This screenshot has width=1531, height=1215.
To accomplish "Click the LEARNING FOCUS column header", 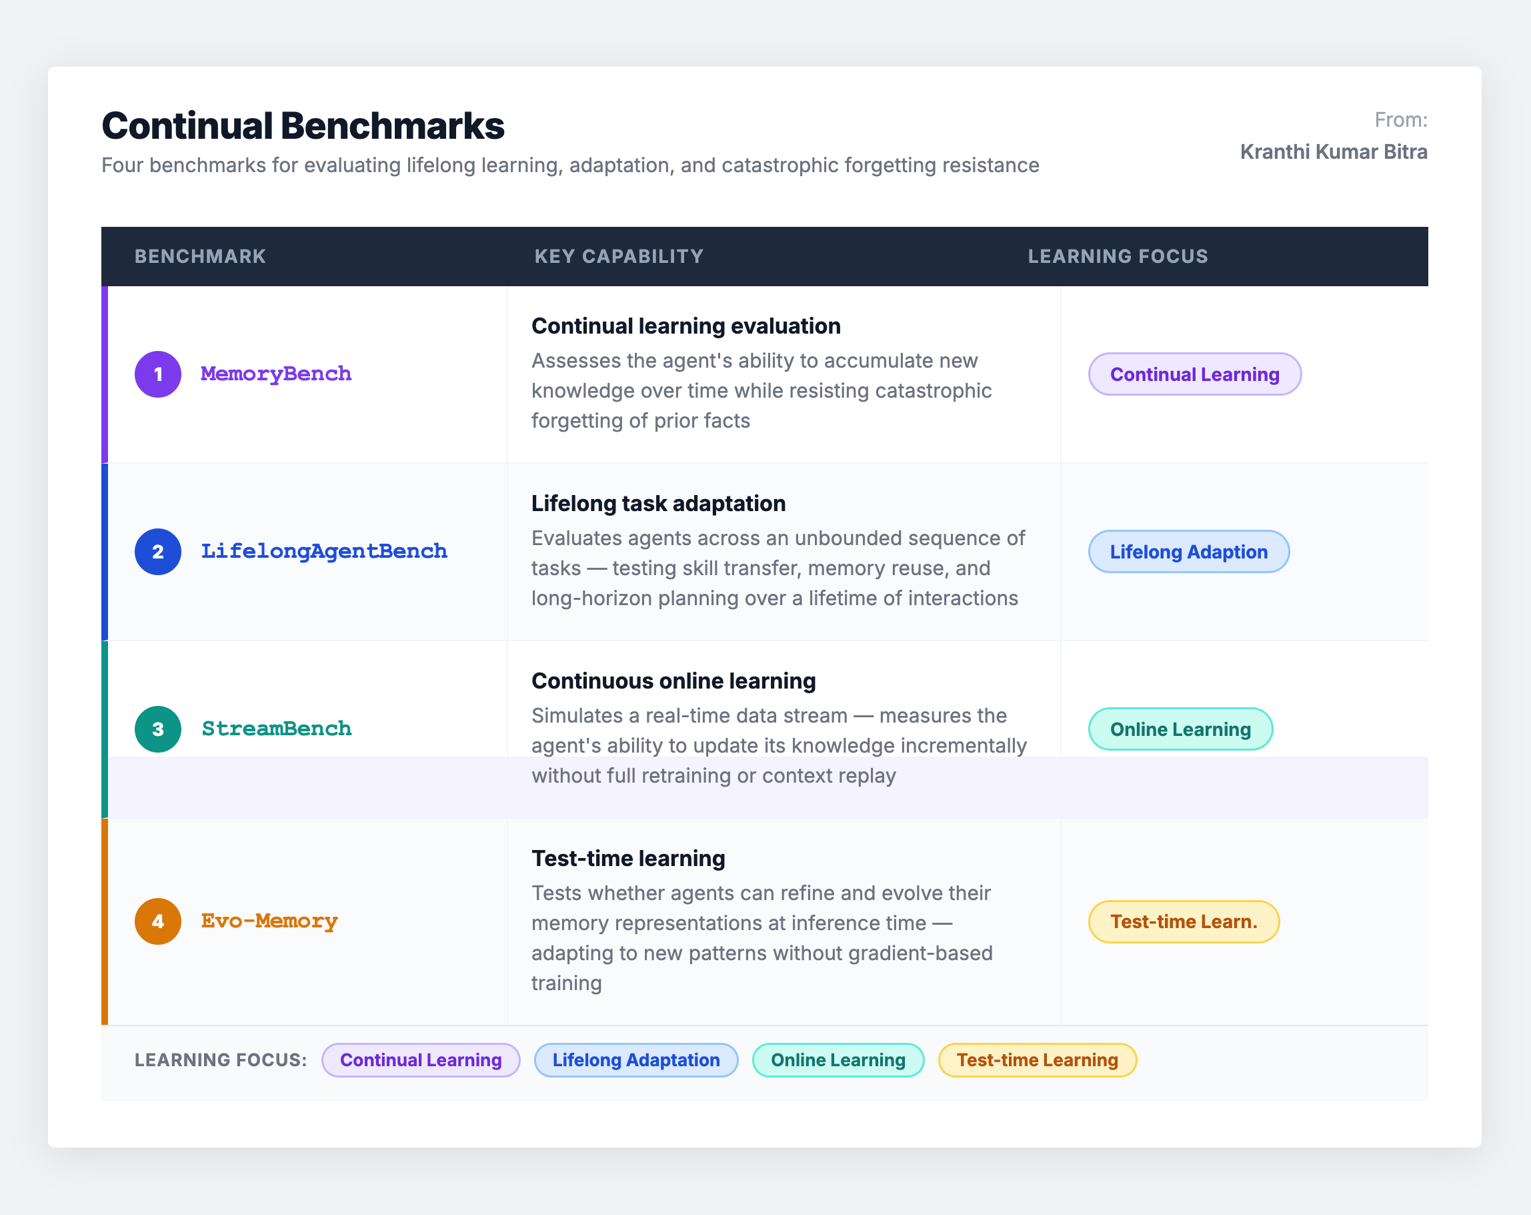I will tap(1118, 256).
